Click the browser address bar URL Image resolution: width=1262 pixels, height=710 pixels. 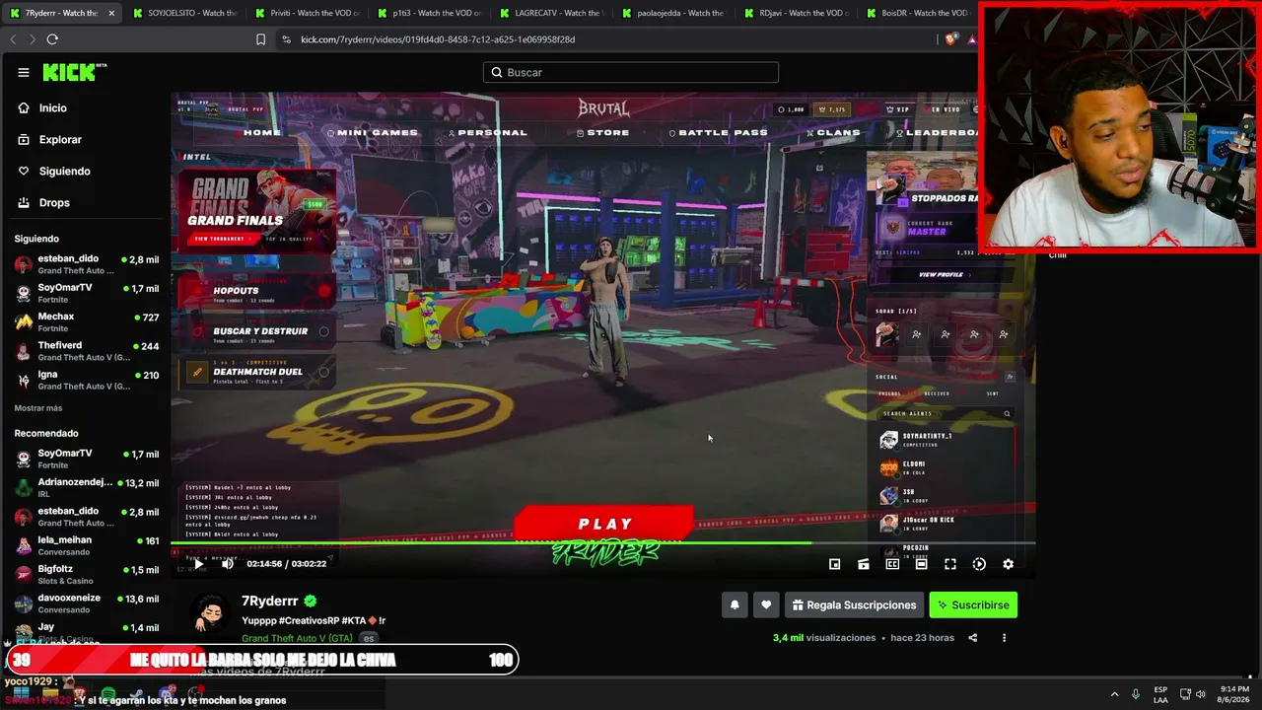pyautogui.click(x=438, y=39)
